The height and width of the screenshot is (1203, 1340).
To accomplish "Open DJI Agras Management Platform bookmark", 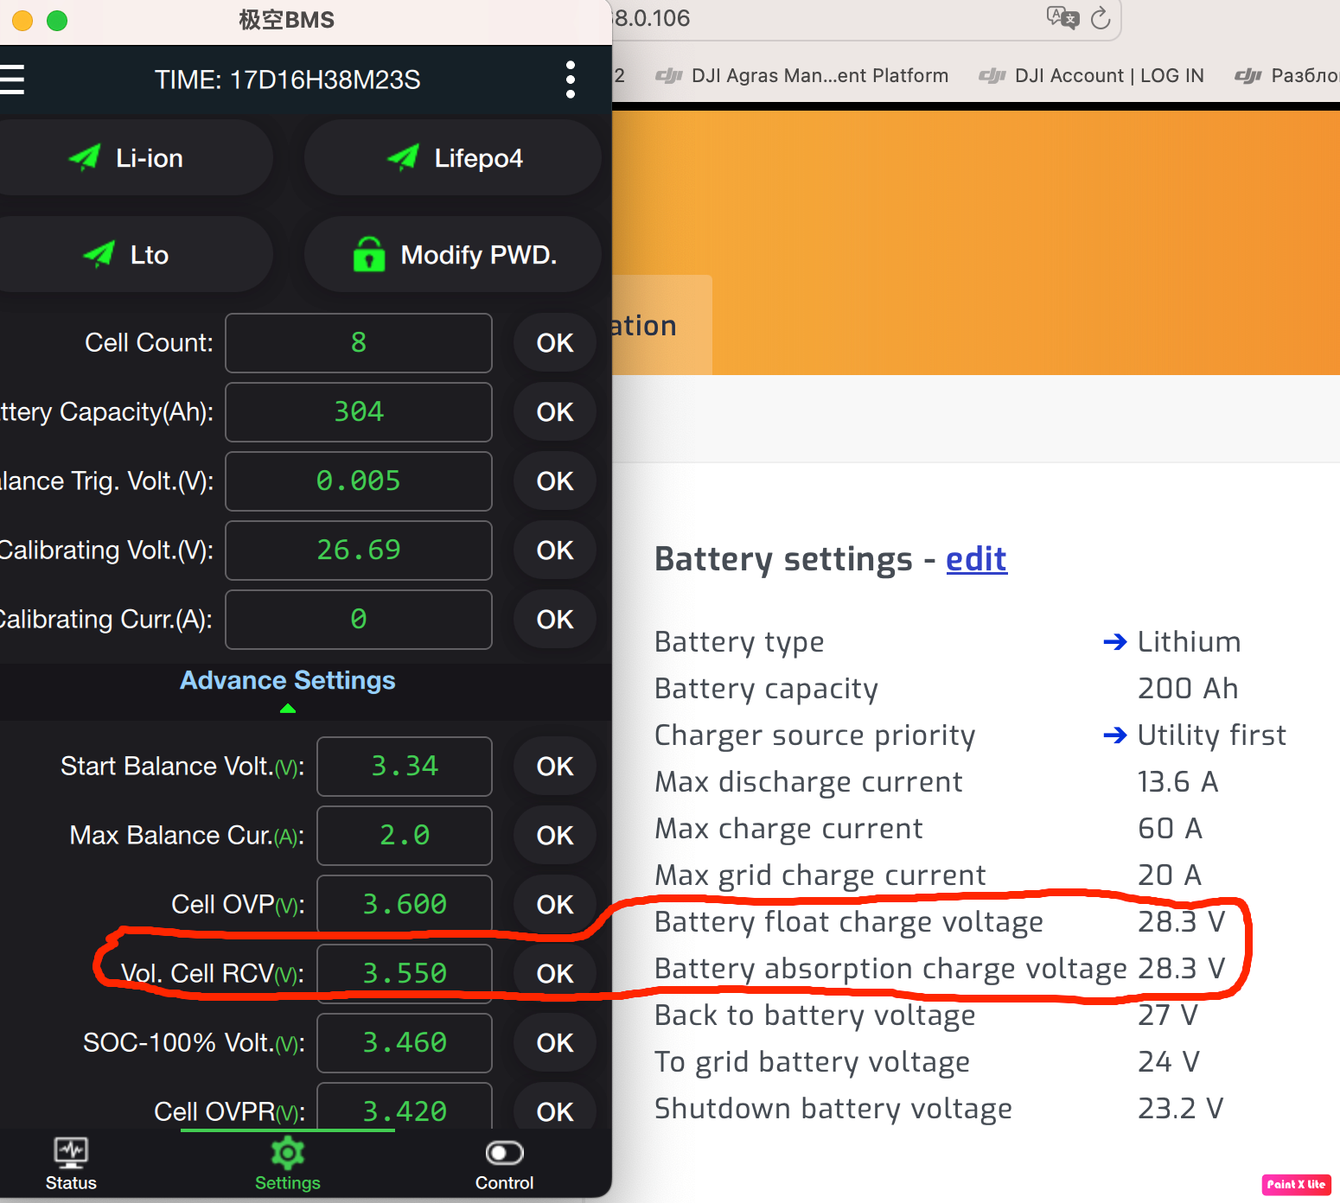I will [x=801, y=76].
